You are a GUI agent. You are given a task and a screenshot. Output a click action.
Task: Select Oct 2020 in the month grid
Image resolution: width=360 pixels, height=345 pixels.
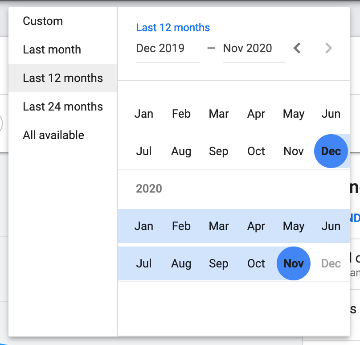tap(256, 263)
